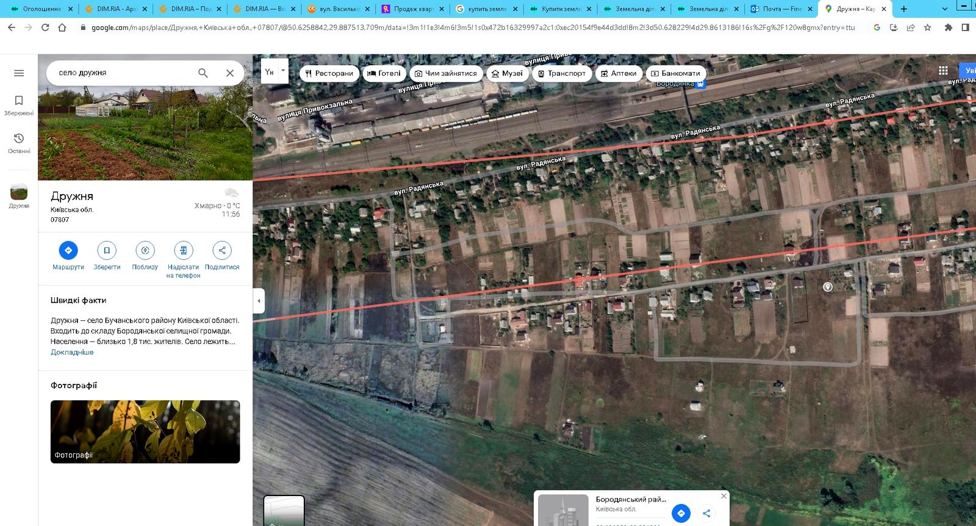This screenshot has width=976, height=526.
Task: Select the Ресторани category chip
Action: click(x=329, y=73)
